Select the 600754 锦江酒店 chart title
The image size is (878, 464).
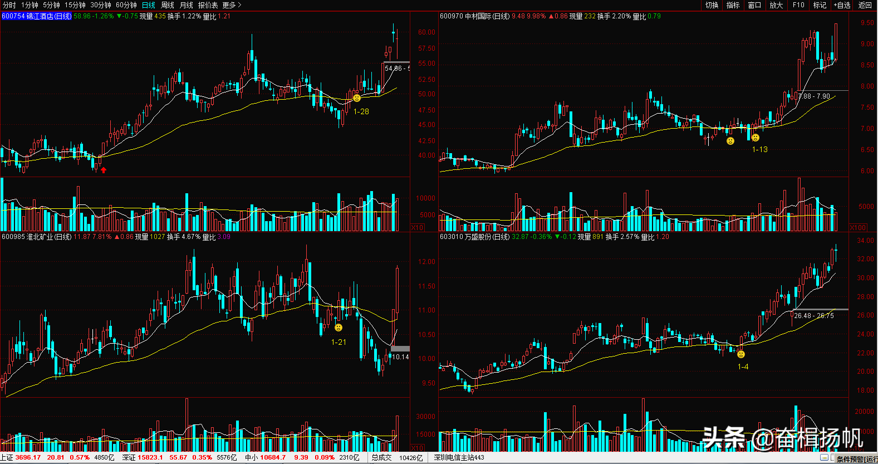point(37,16)
